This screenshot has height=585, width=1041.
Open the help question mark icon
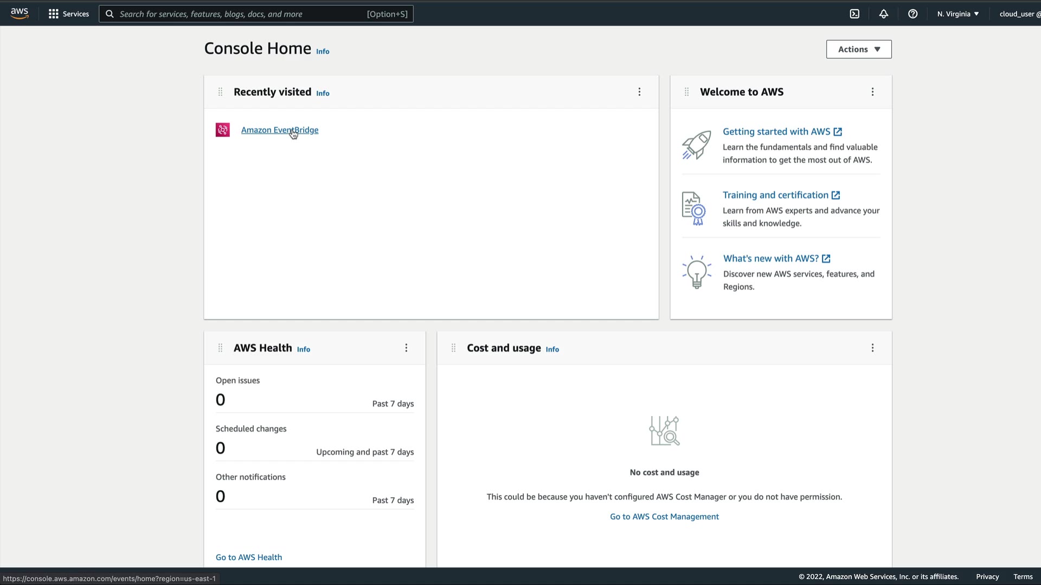[x=913, y=14]
